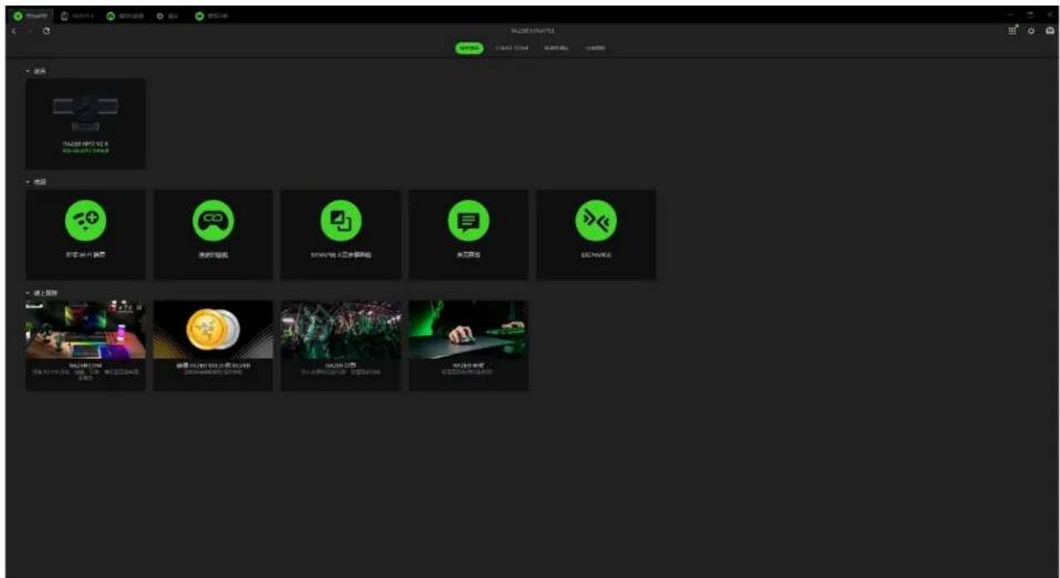
Task: Switch to the top tab with gear icon
Action: point(170,16)
